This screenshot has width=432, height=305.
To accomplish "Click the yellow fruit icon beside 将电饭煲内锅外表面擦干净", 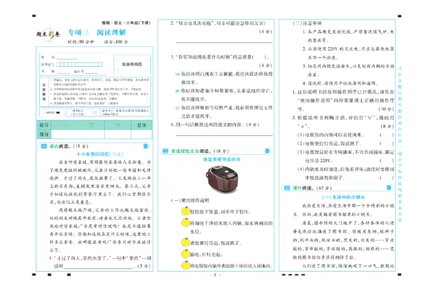I will tap(185, 265).
